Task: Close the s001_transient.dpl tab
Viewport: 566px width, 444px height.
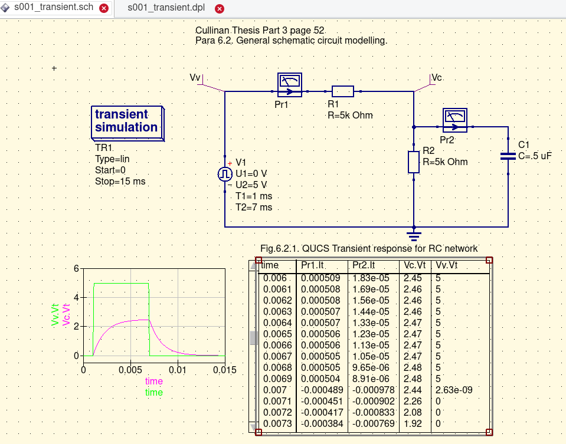Action: point(220,9)
